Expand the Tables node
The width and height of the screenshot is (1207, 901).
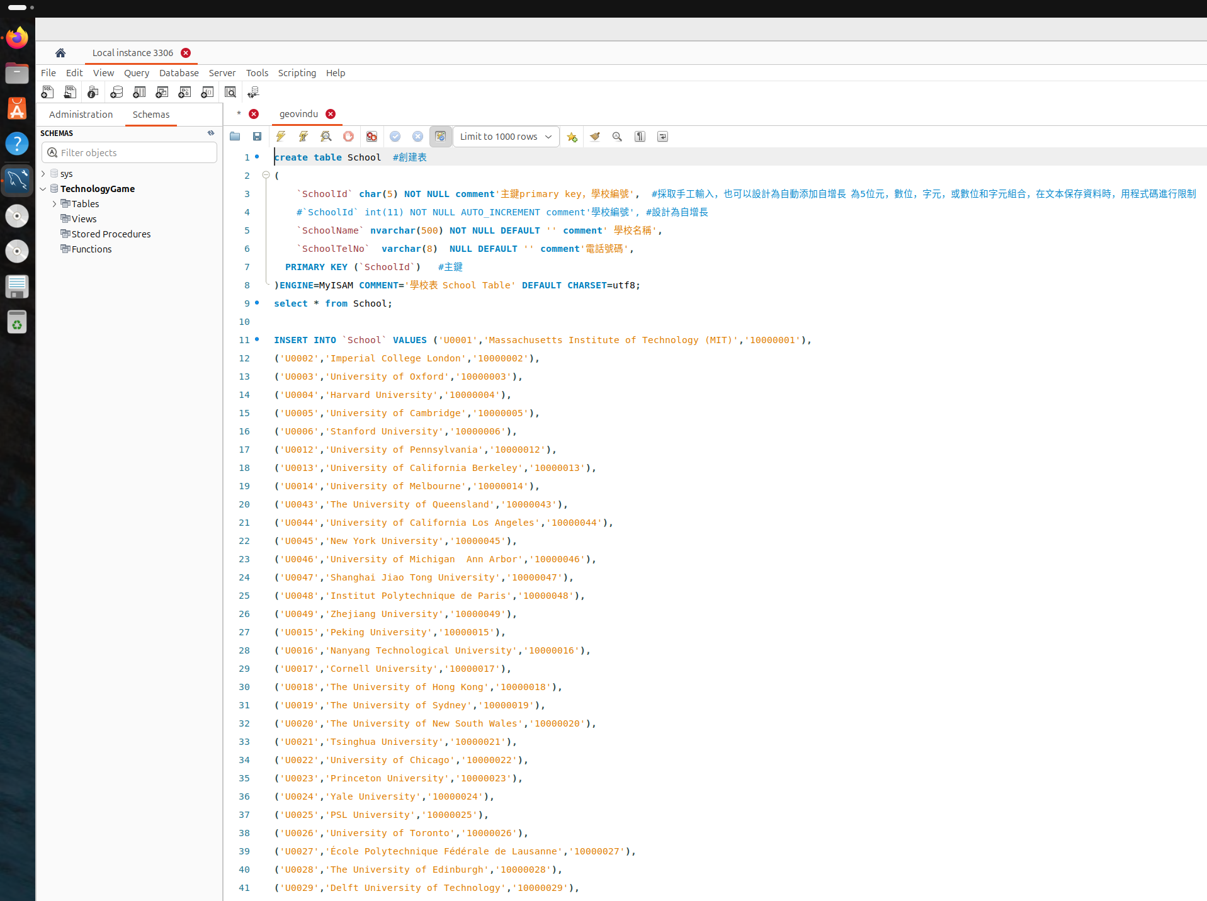(x=55, y=204)
